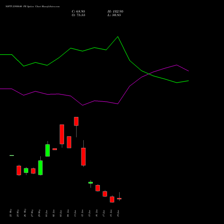Click where the green and purple lines cross
224x224 pixels.
coord(149,74)
